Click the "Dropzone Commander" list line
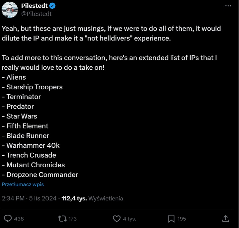This screenshot has height=228, width=239. point(42,175)
